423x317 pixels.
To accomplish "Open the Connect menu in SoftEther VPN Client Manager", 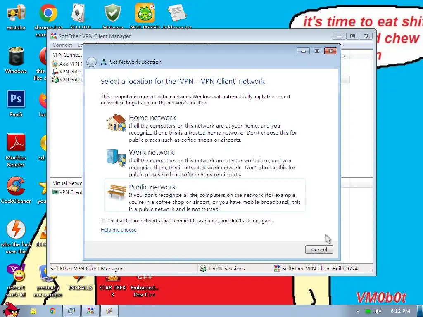I will pos(62,45).
